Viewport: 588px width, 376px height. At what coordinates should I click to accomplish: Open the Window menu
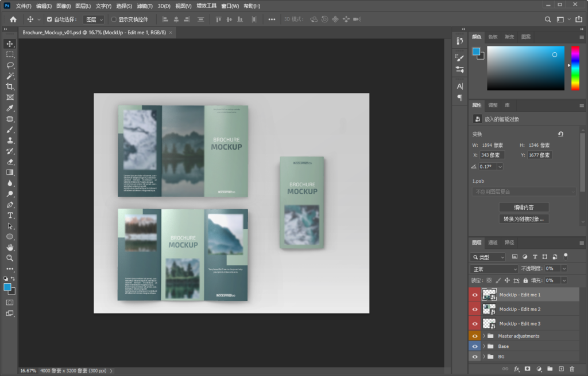230,6
